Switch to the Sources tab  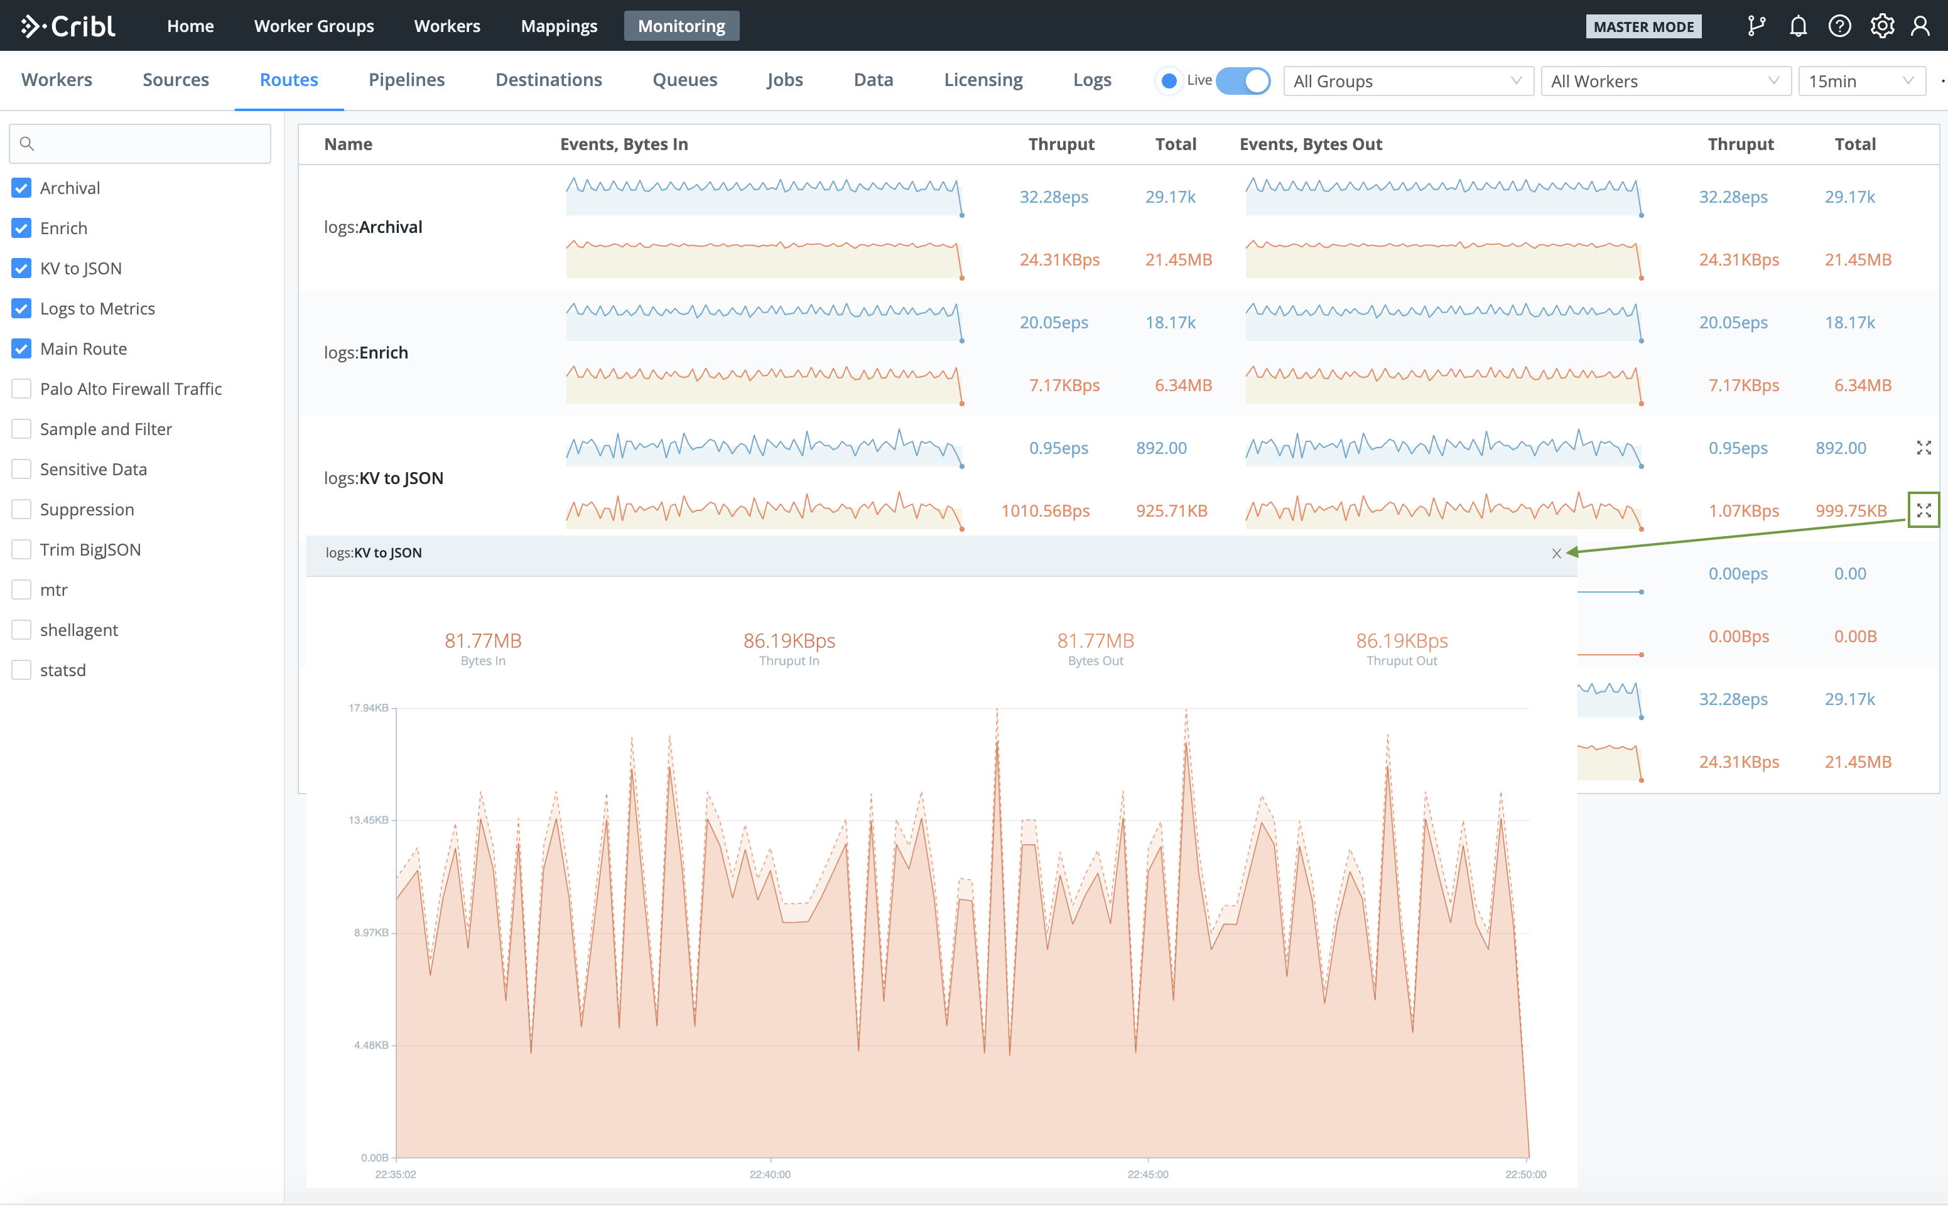(x=175, y=80)
